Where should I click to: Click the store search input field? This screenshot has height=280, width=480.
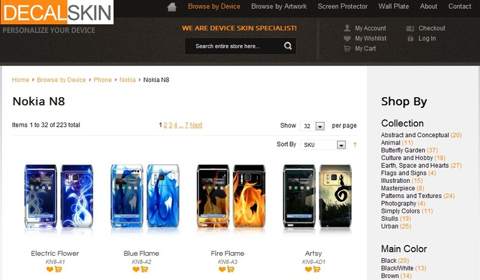[x=234, y=46]
